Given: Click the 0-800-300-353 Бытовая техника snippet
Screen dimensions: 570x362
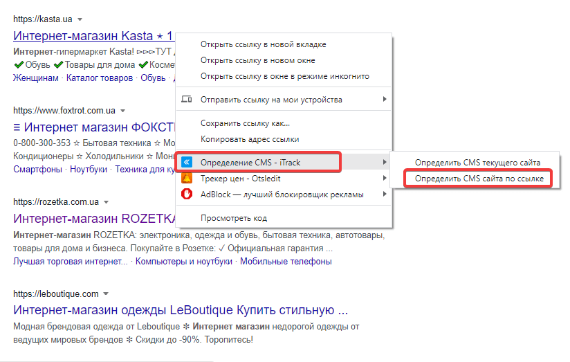Looking at the screenshot, I should 95,150.
